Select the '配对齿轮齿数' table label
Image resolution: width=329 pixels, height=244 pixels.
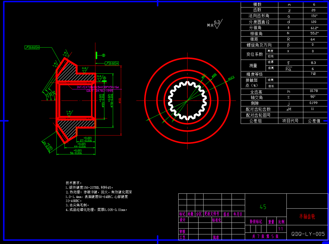(x=258, y=109)
